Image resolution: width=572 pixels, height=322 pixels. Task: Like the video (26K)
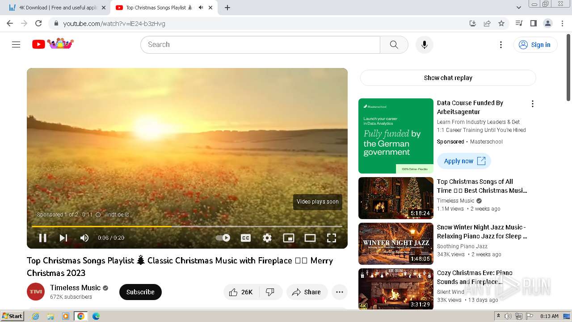241,292
